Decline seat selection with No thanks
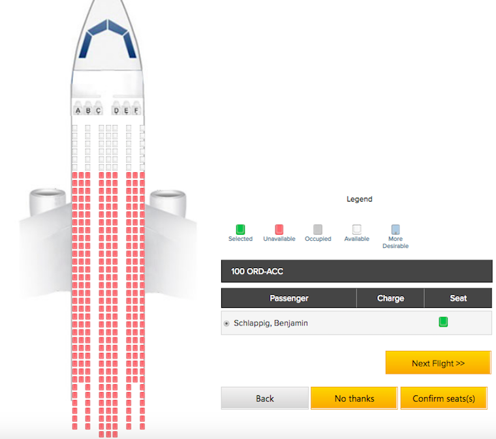Viewport: 496px width, 439px height. (354, 398)
